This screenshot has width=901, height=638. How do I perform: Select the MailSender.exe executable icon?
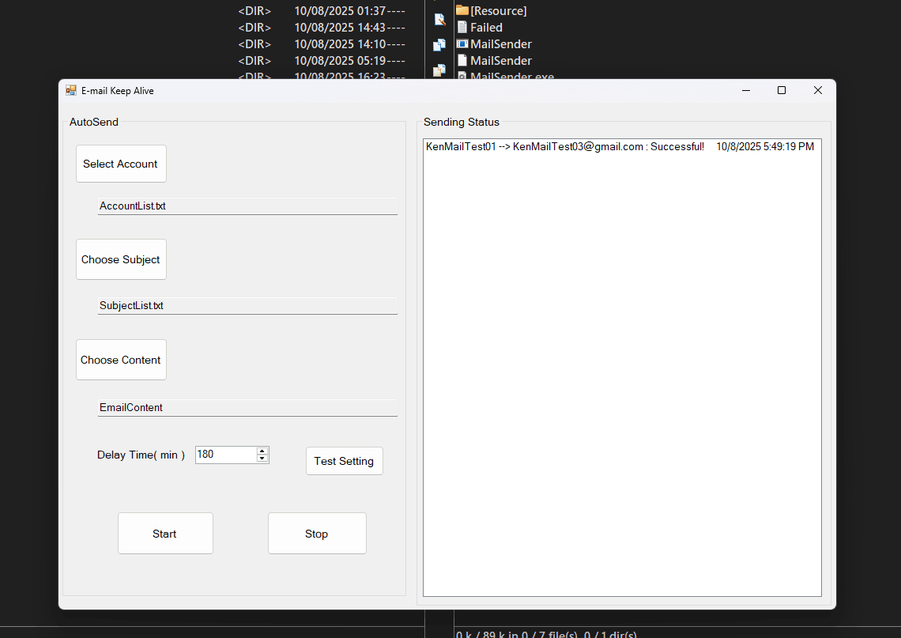tap(462, 76)
